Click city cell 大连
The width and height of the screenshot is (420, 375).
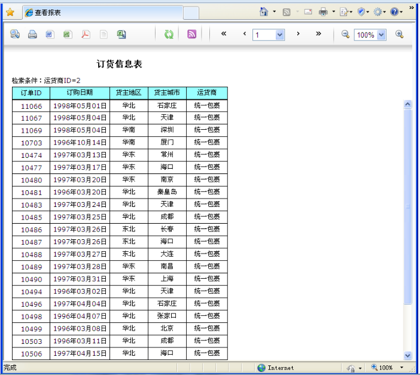(x=167, y=254)
